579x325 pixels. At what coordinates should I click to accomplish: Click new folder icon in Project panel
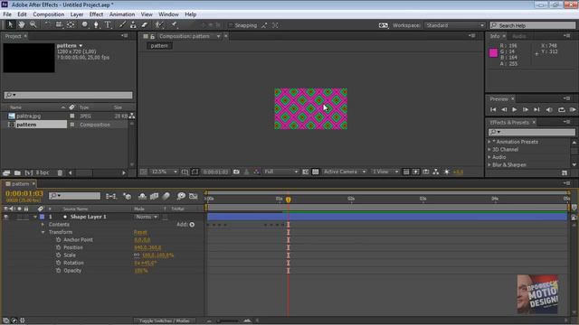coord(17,172)
